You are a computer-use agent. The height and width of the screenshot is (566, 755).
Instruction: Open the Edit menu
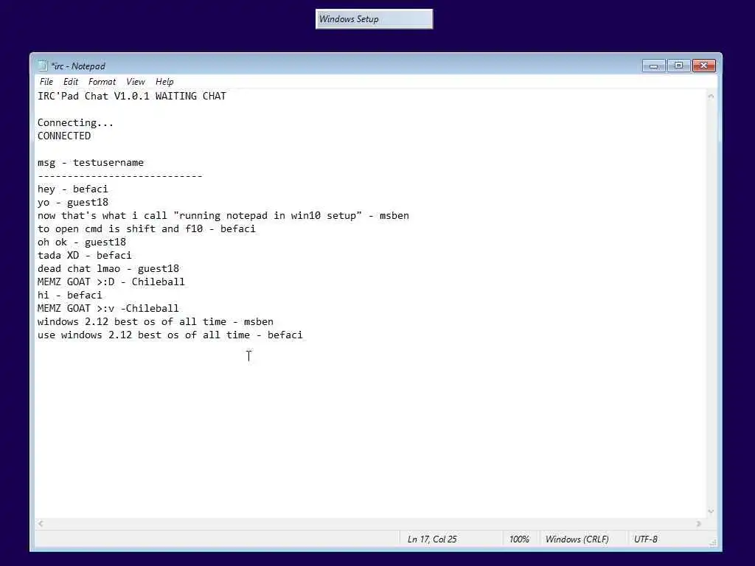point(71,82)
